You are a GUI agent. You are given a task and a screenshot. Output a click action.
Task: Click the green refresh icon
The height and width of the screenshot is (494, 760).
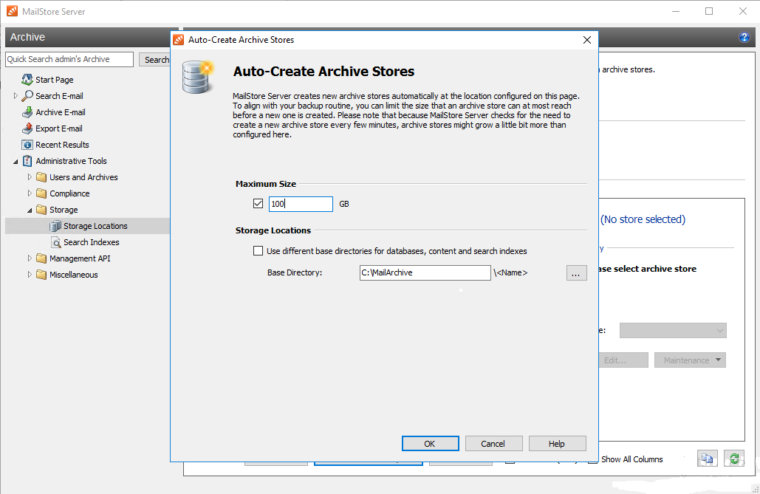[734, 459]
